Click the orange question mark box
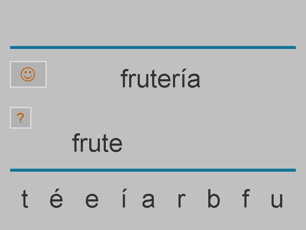 click(x=21, y=118)
